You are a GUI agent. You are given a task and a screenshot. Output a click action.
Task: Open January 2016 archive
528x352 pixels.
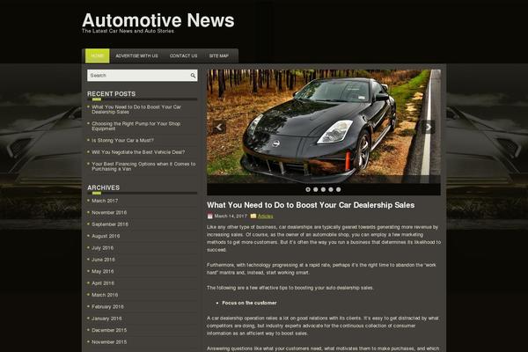point(106,319)
